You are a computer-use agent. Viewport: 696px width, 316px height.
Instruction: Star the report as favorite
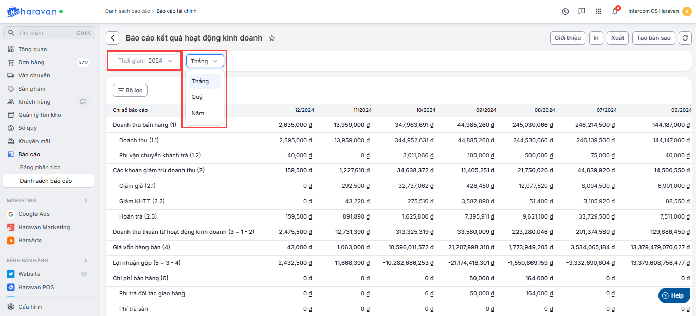272,38
